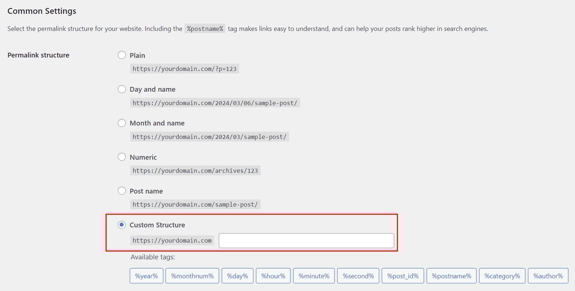The image size is (575, 291).
Task: Insert the %year% tag
Action: click(x=146, y=276)
